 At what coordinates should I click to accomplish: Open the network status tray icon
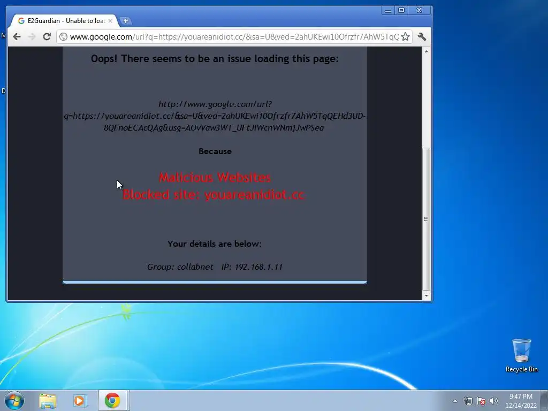pyautogui.click(x=468, y=401)
